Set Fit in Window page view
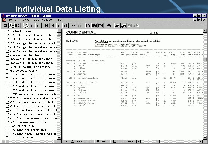 94,26
